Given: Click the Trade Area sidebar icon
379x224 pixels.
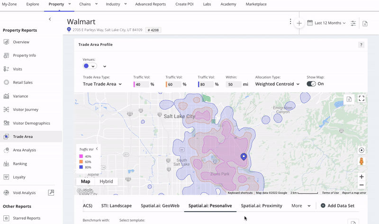Looking at the screenshot, I should pos(6,136).
